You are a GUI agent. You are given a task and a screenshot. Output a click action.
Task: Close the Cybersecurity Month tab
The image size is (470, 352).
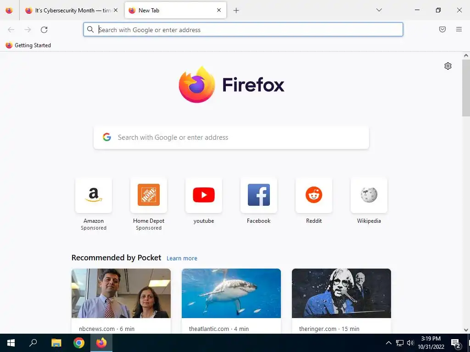[116, 10]
